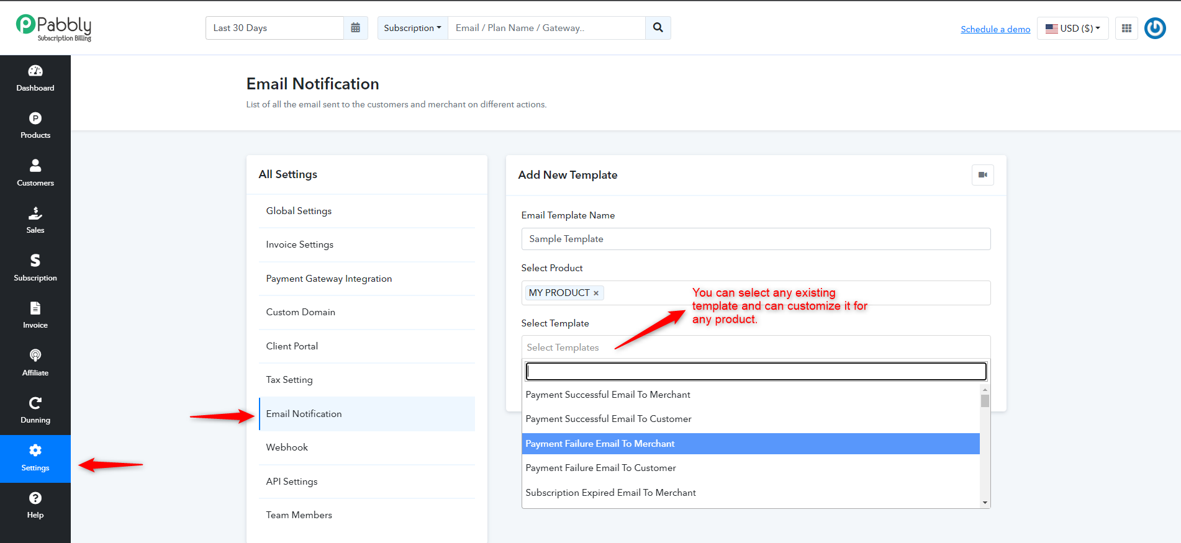
Task: Click the template list scrollbar down arrow
Action: 985,503
